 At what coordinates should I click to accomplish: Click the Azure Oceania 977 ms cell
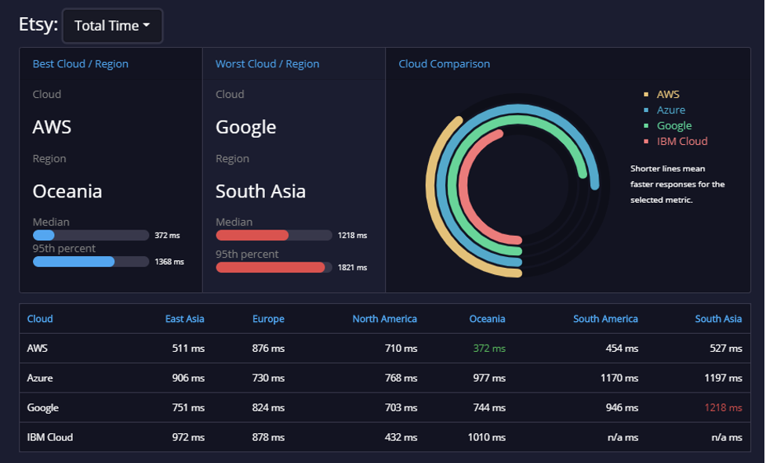pos(489,378)
